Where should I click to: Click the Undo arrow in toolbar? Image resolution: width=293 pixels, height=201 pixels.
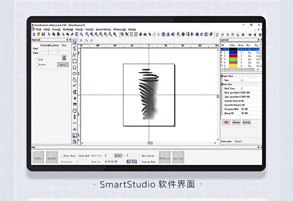pos(68,34)
